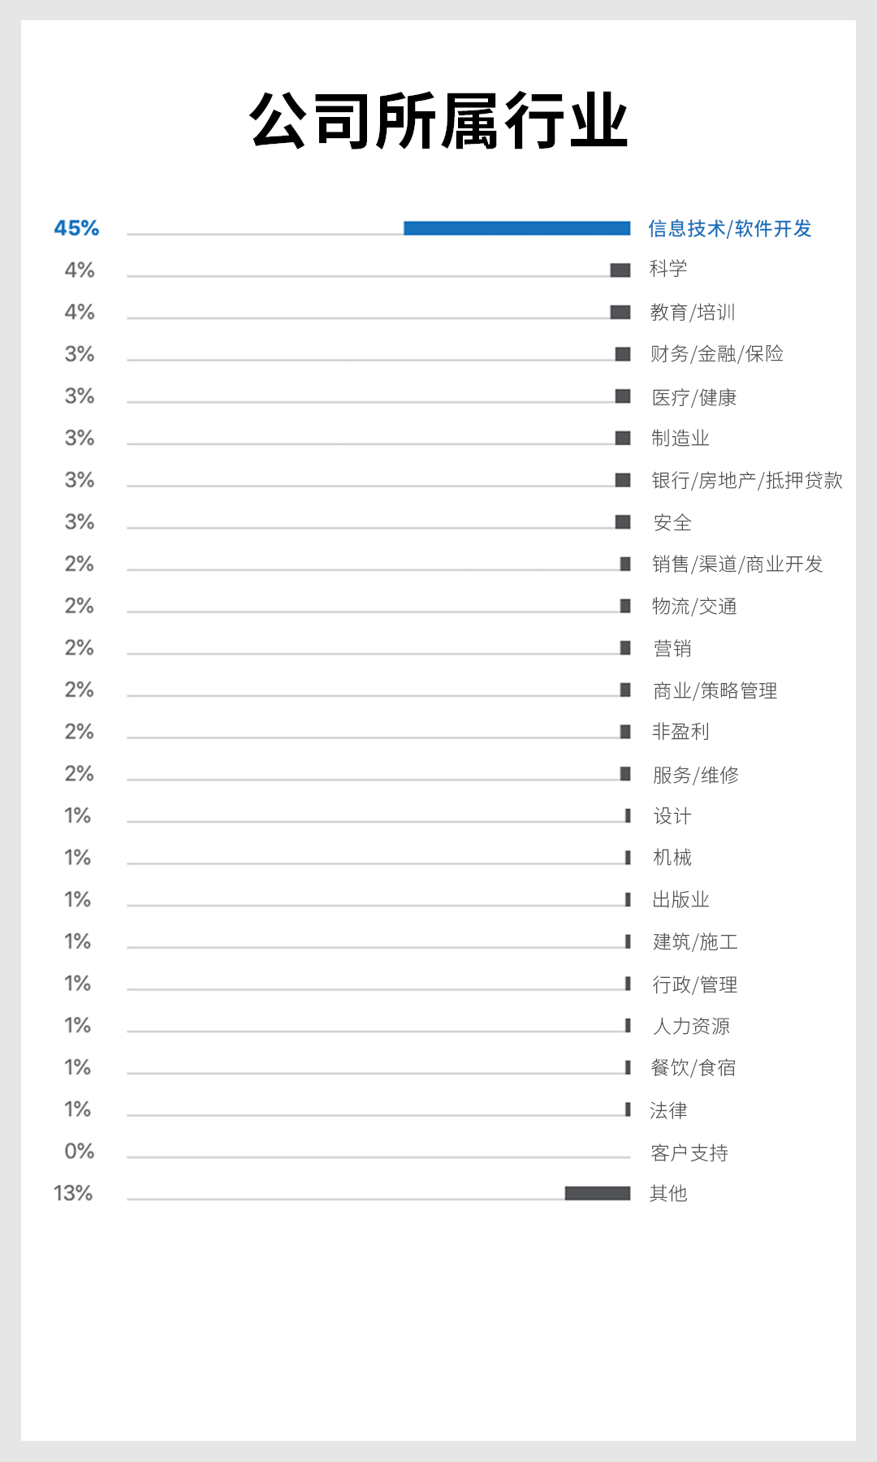Click the title 公司所属行业
877x1462 pixels.
(438, 120)
